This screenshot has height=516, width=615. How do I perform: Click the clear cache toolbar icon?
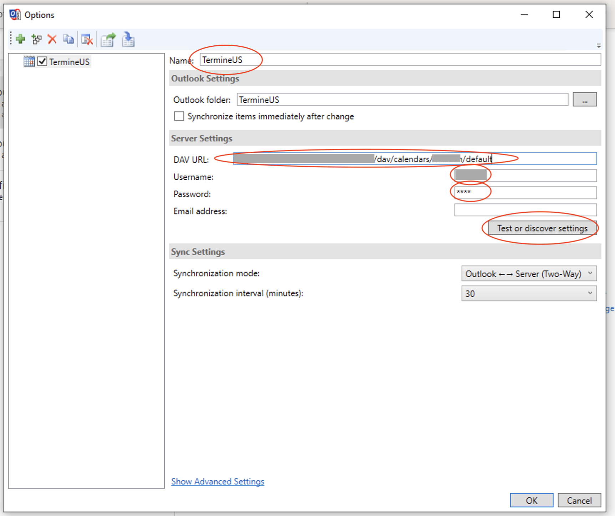(x=87, y=40)
